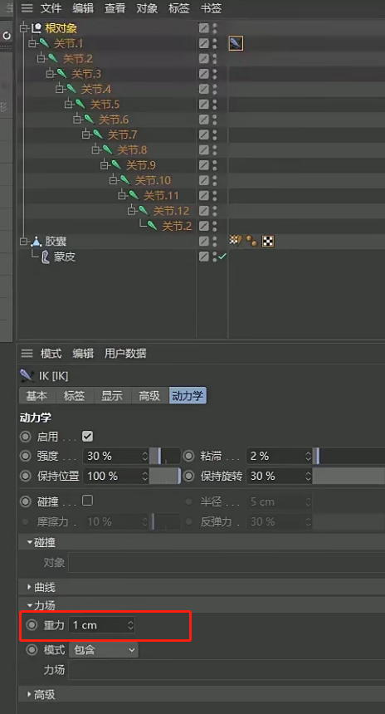The width and height of the screenshot is (385, 714).
Task: Click the joint icon of 关节.10
Action: [125, 180]
